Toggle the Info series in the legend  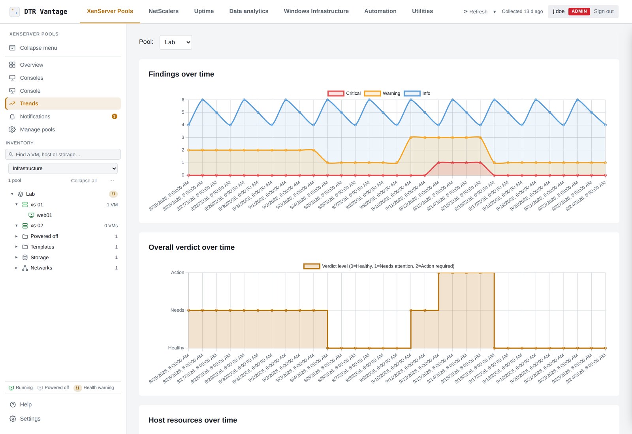(417, 94)
